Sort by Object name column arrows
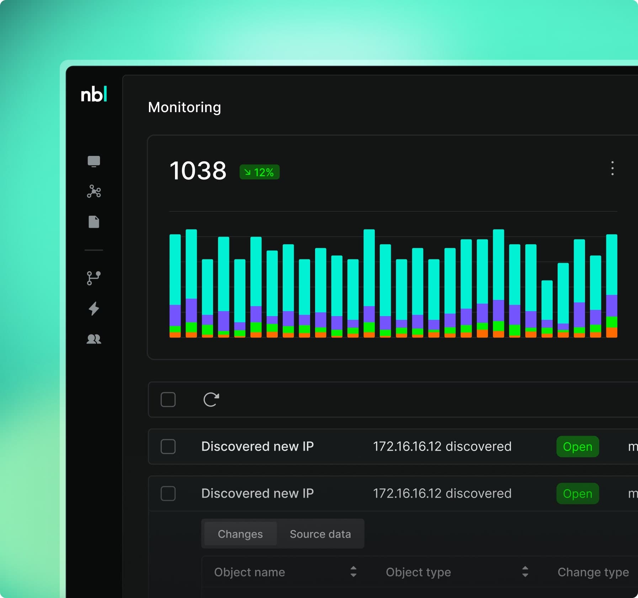Image resolution: width=638 pixels, height=598 pixels. tap(353, 572)
